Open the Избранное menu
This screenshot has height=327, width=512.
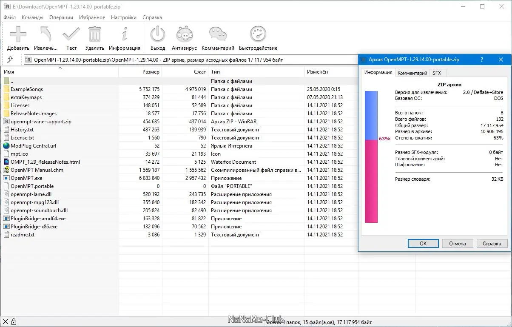(92, 17)
